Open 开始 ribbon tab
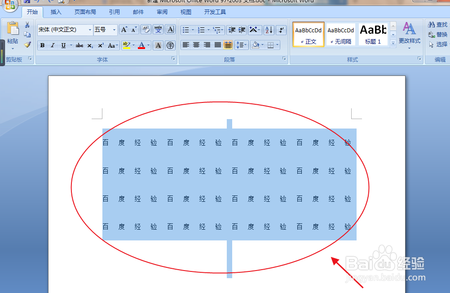 [32, 12]
